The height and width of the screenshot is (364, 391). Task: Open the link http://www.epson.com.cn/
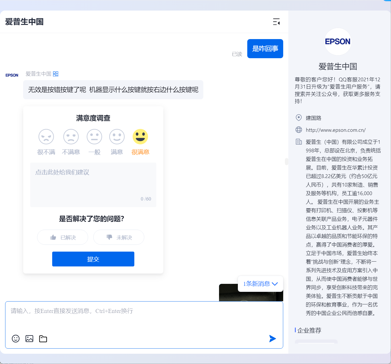coord(336,130)
